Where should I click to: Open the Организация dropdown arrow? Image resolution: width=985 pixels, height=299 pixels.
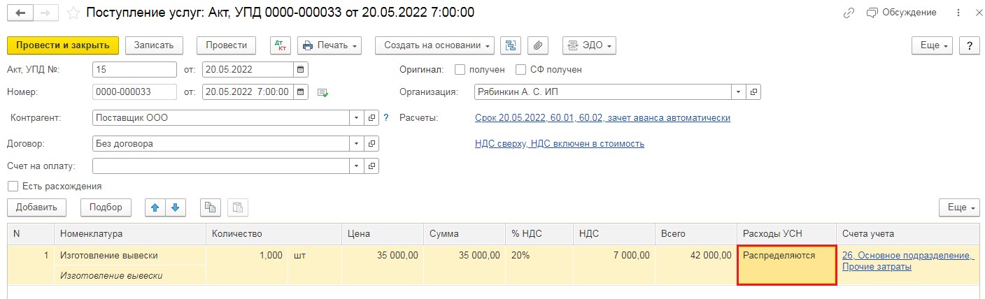click(739, 92)
